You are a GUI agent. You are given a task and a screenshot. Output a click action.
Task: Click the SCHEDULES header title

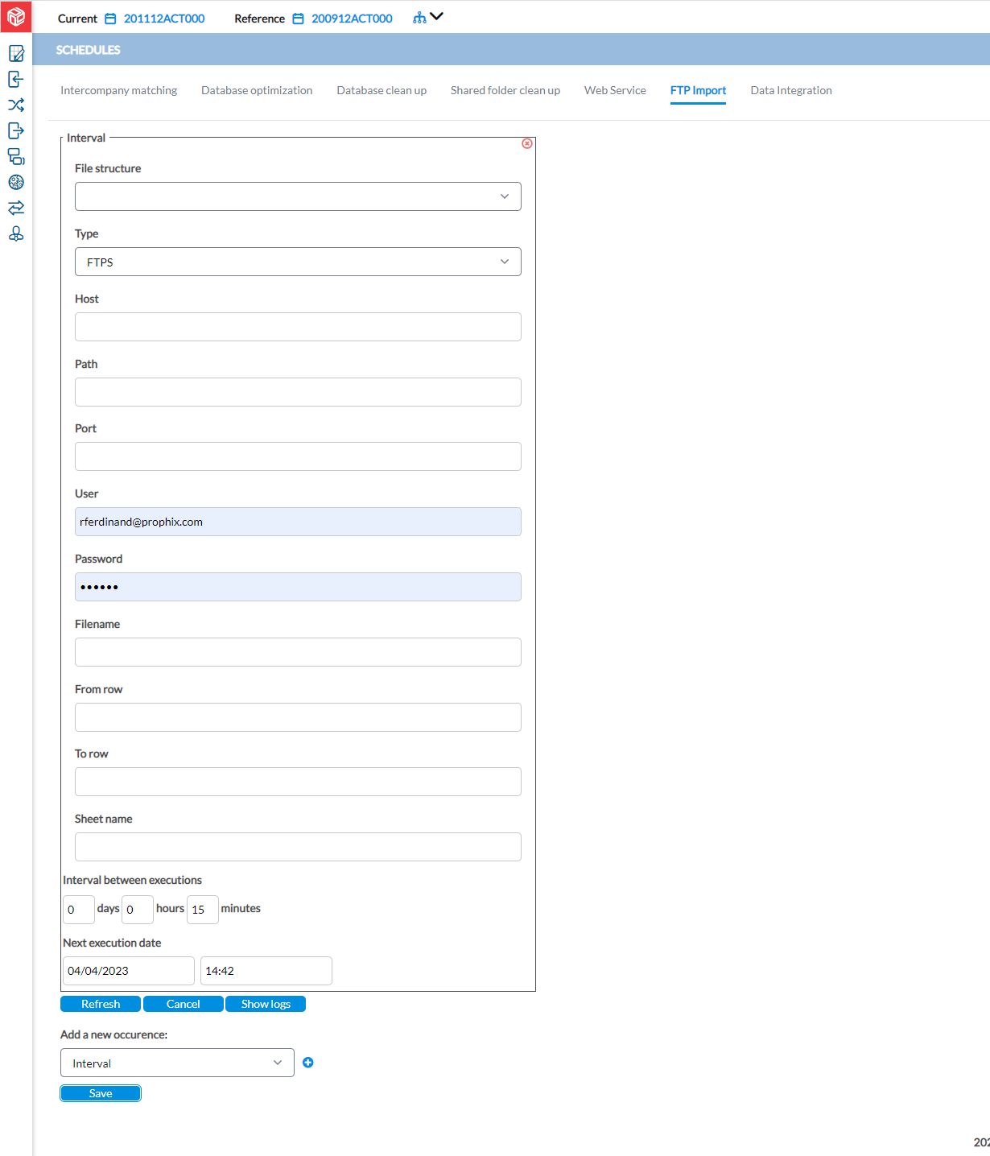pos(88,50)
